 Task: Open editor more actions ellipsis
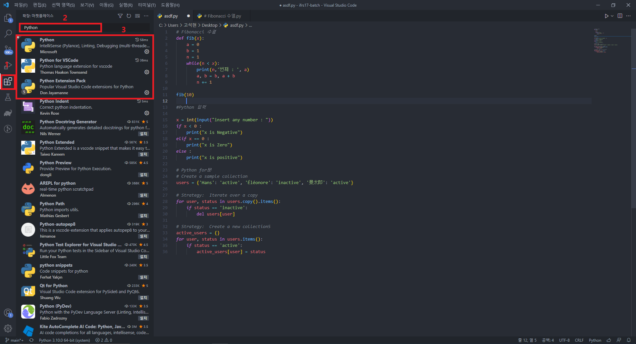point(628,16)
